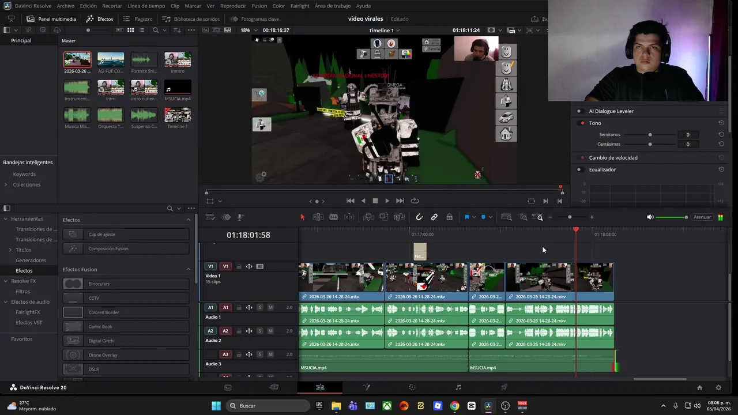Add a blue marker
738x415 pixels.
[x=483, y=217]
